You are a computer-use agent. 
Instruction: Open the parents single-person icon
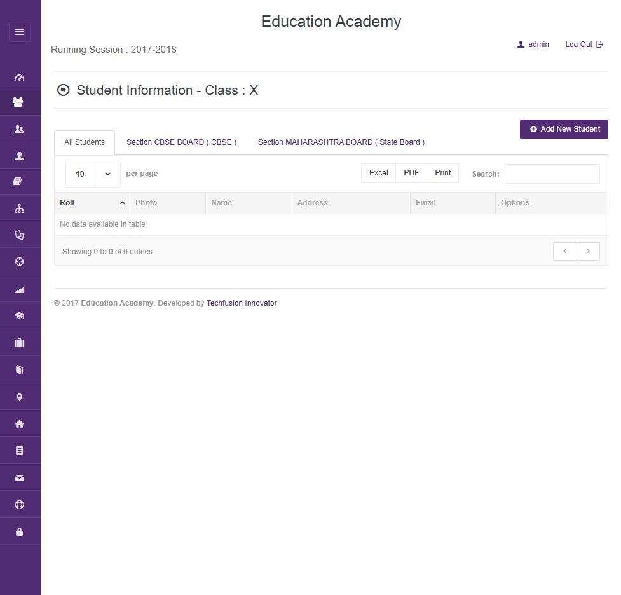click(20, 156)
